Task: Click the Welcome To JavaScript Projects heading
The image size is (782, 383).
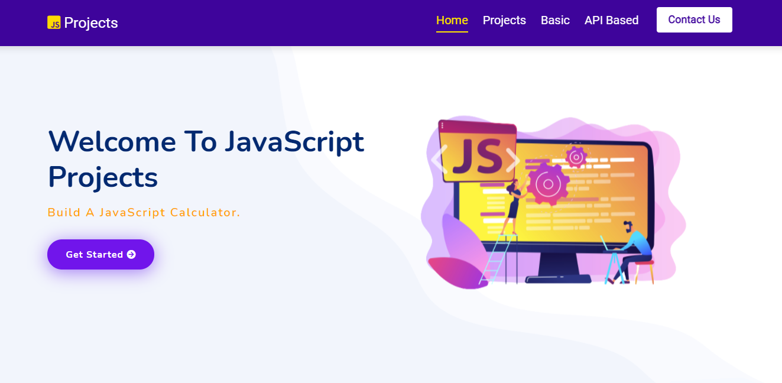Action: click(x=206, y=159)
